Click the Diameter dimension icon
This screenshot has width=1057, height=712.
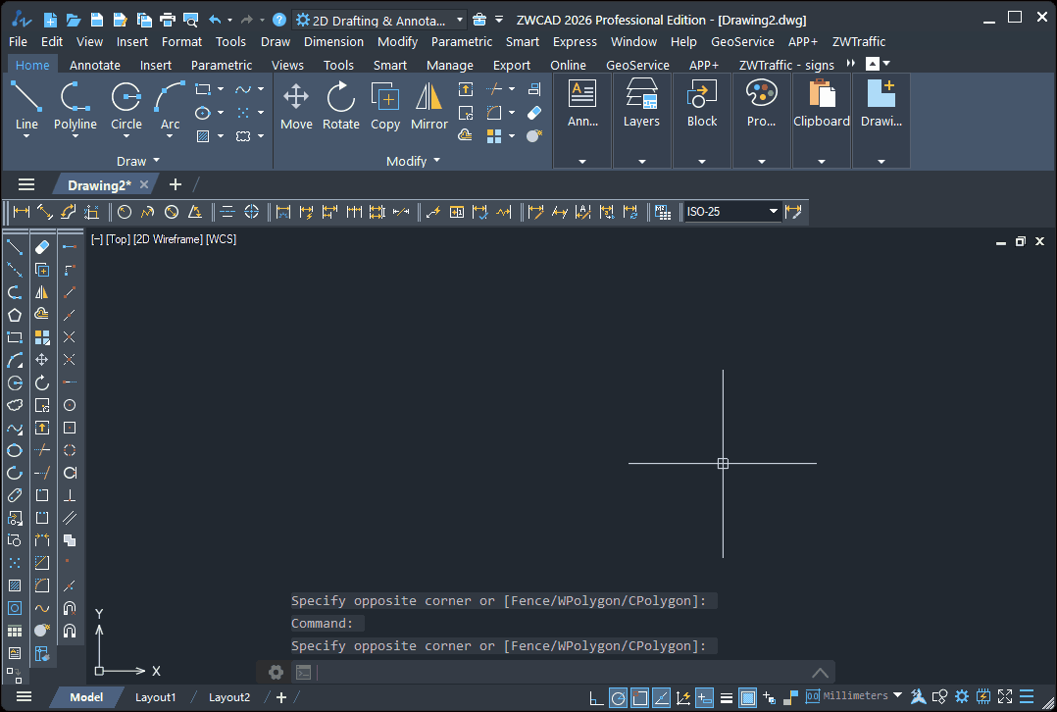(172, 212)
